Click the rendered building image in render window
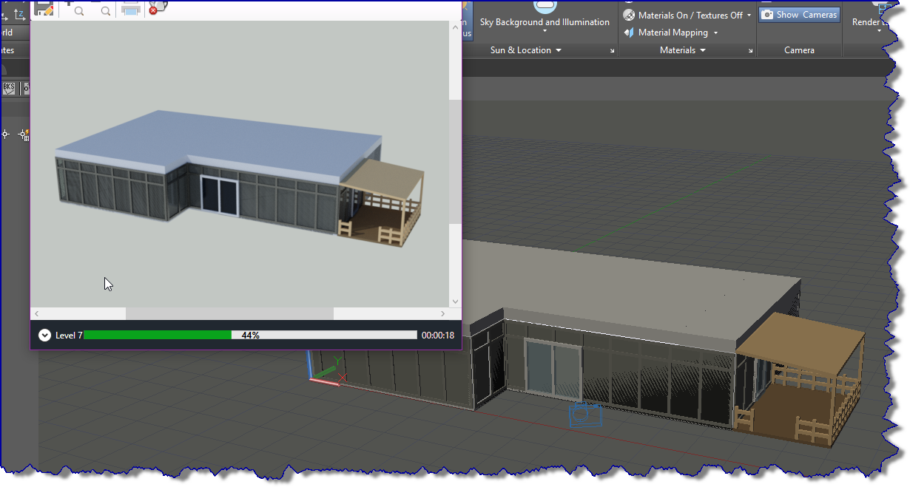This screenshot has width=910, height=487. (241, 179)
